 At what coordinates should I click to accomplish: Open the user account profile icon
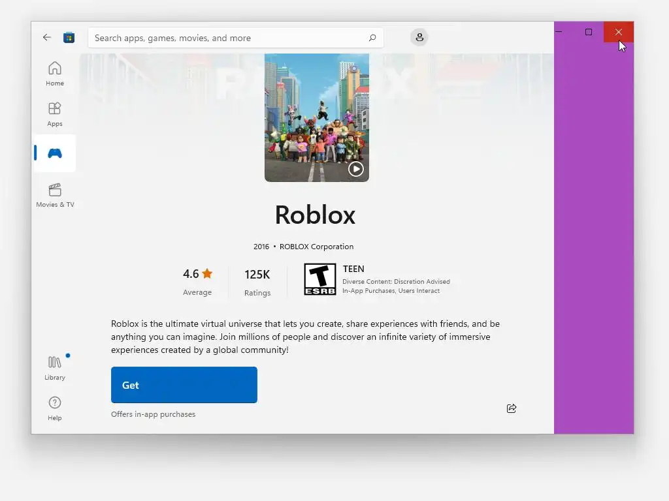click(x=419, y=37)
